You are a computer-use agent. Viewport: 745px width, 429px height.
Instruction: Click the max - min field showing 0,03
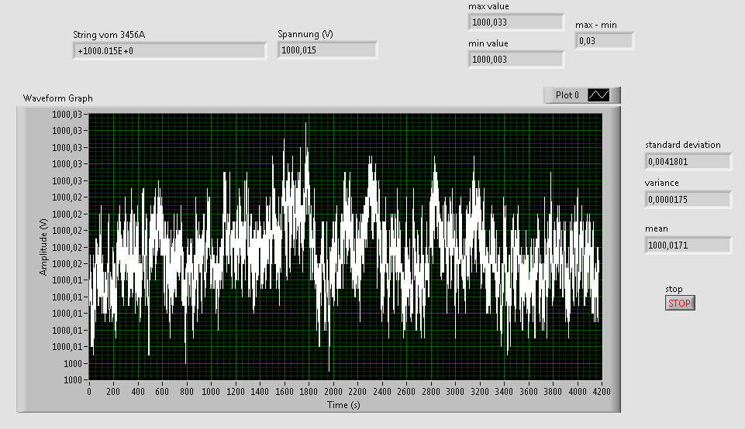tap(605, 41)
